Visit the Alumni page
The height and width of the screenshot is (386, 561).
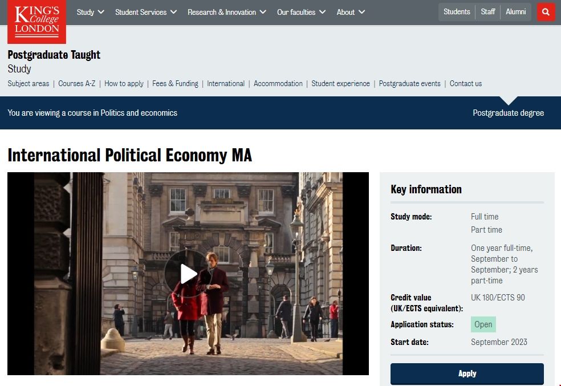point(516,12)
